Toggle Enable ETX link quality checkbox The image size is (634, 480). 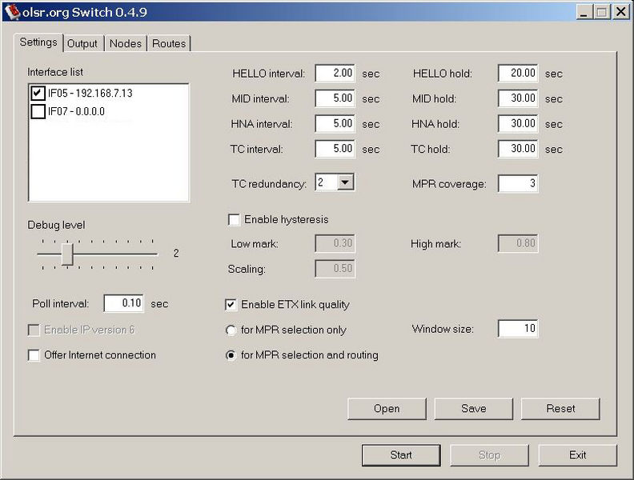click(231, 305)
